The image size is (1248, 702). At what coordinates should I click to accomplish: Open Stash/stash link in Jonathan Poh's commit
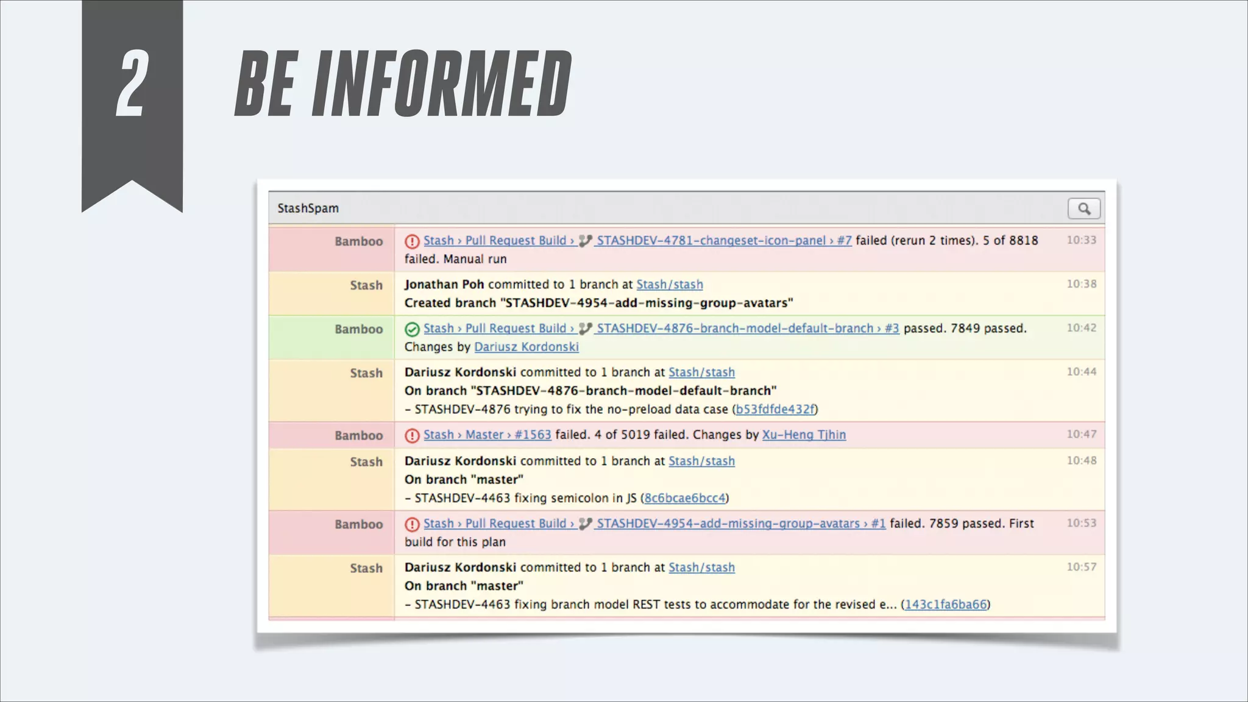670,285
